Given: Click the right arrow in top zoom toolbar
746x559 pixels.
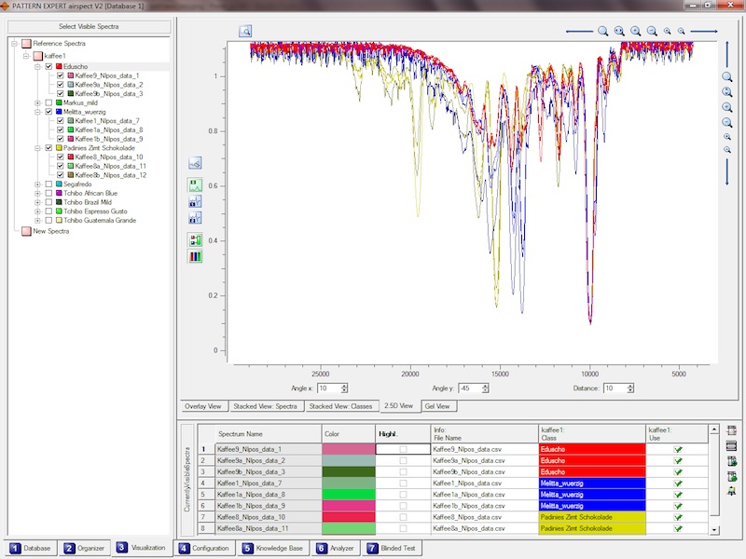Looking at the screenshot, I should pyautogui.click(x=704, y=32).
